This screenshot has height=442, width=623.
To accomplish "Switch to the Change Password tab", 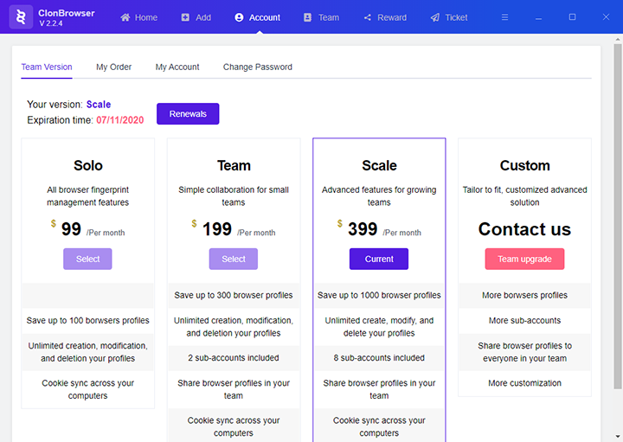I will (258, 67).
